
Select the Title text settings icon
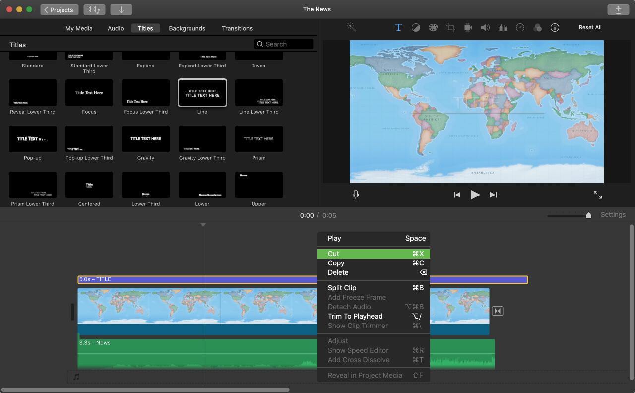(x=398, y=27)
